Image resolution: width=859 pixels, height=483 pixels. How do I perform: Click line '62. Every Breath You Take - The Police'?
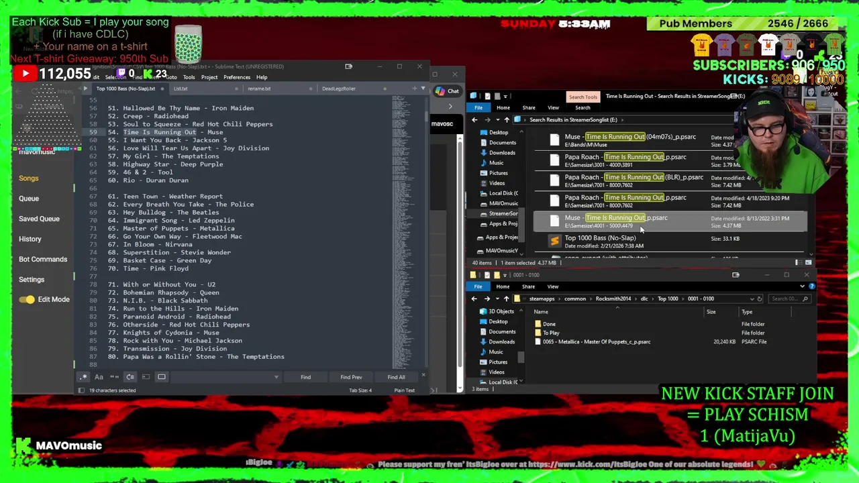pos(181,204)
